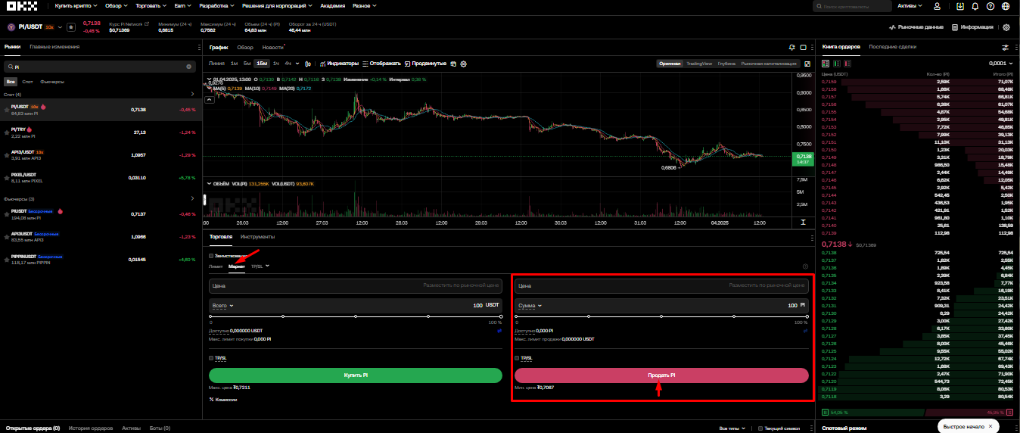Enable the Текущий символ checkbox
Screen dimensions: 1020x433
761,428
